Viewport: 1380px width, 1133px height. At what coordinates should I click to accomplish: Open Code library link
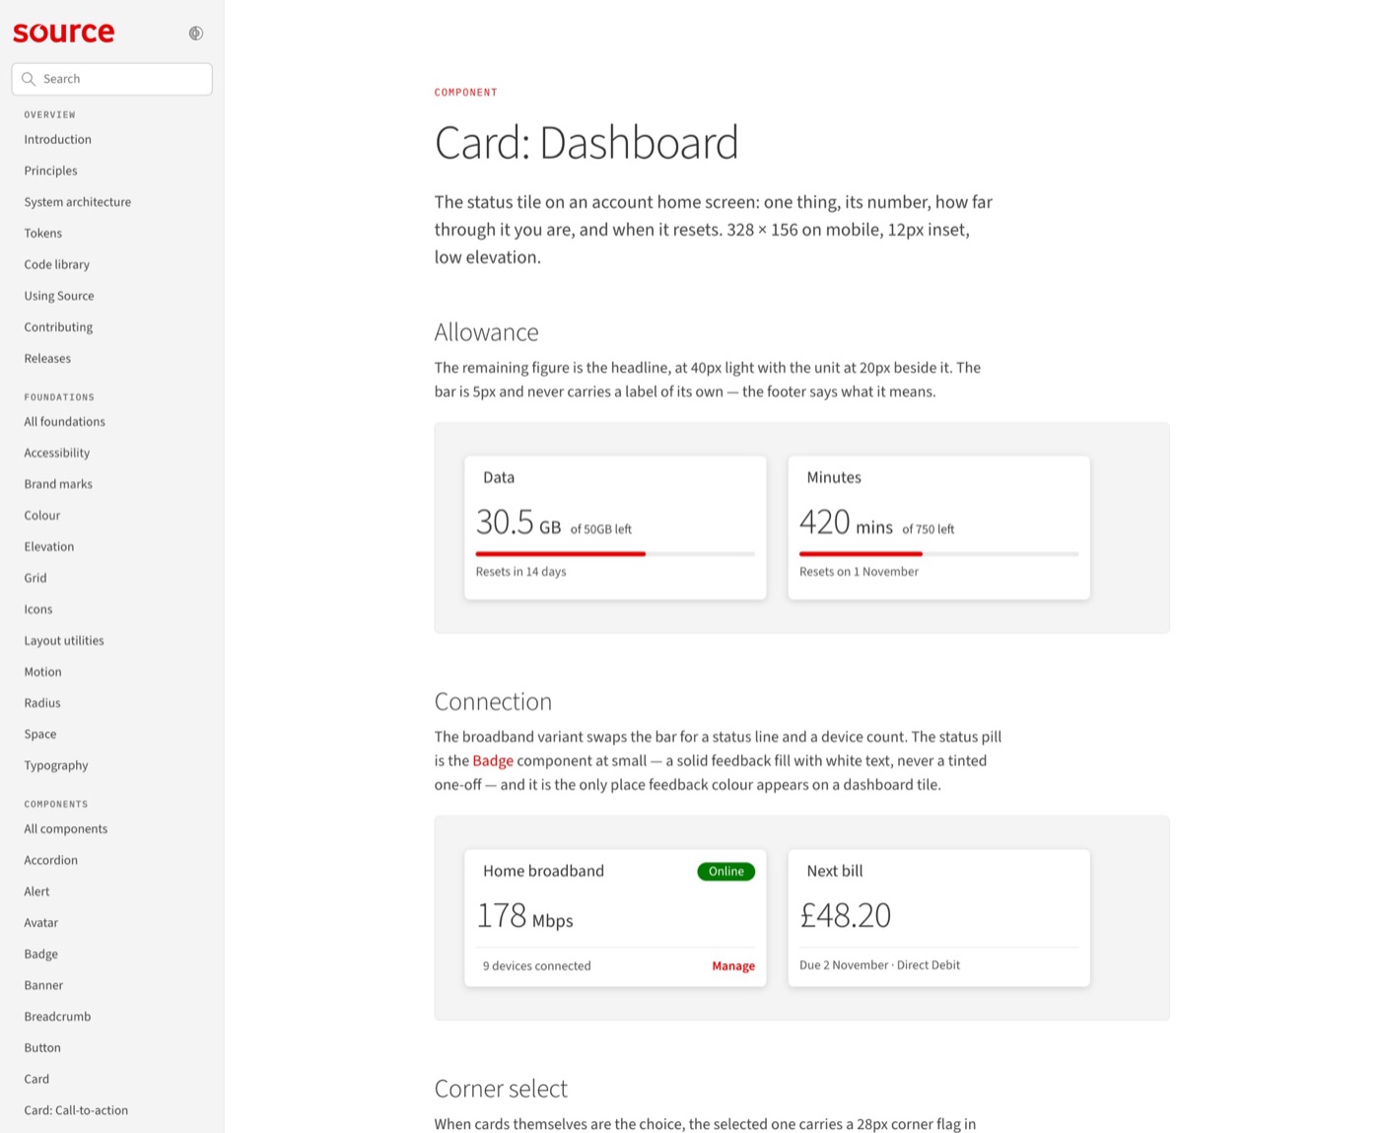click(57, 264)
